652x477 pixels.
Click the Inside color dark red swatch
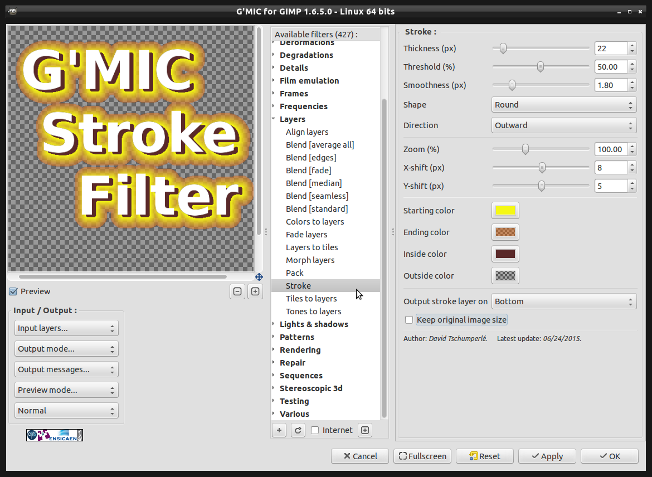point(505,254)
